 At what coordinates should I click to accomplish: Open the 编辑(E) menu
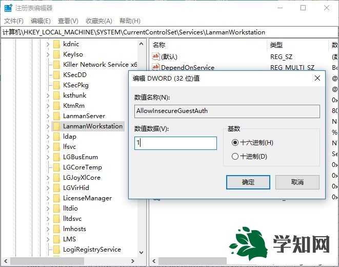pyautogui.click(x=41, y=21)
